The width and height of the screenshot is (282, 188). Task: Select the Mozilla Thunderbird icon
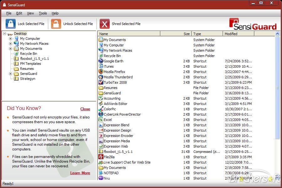[101, 77]
